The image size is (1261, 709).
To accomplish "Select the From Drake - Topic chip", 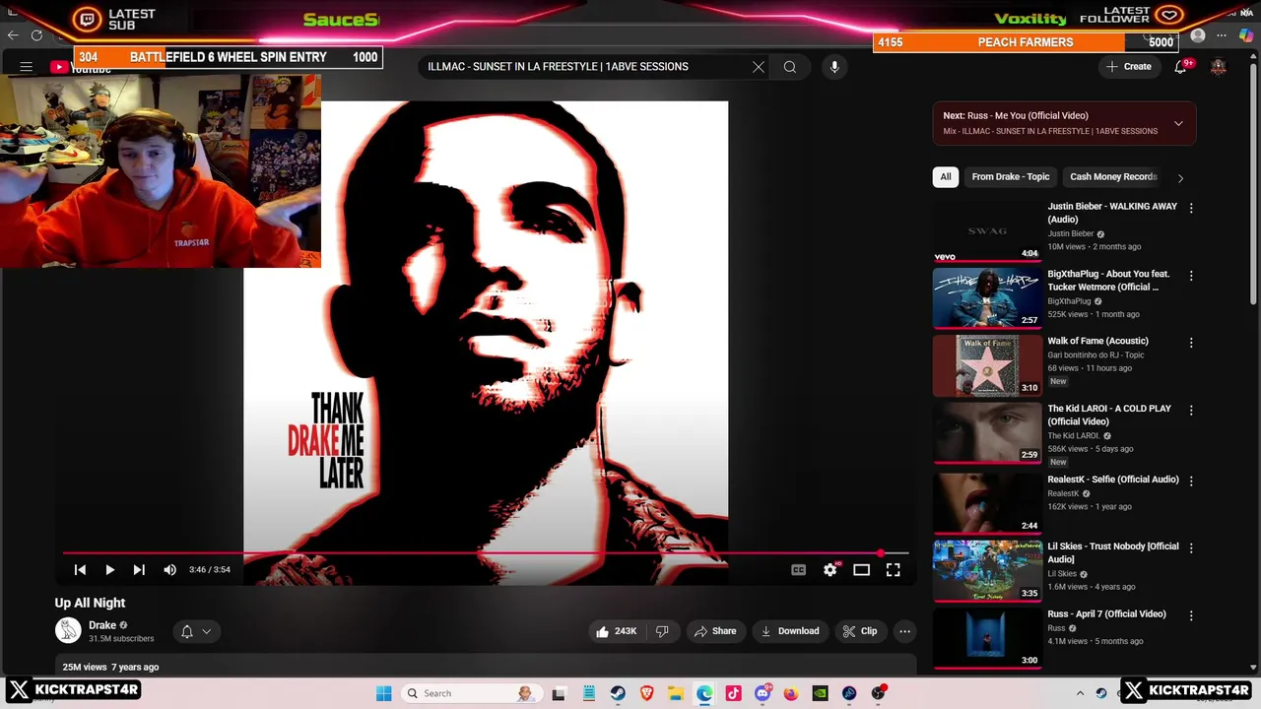I will pyautogui.click(x=1011, y=177).
